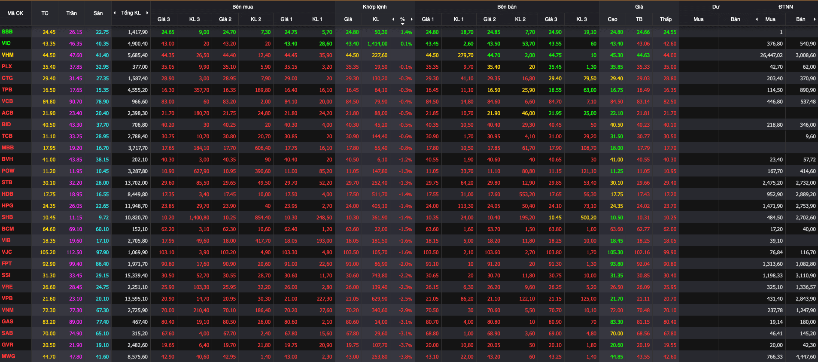This screenshot has width=818, height=362.
Task: Click VJC's ceiling price 112.50
Action: (74, 252)
